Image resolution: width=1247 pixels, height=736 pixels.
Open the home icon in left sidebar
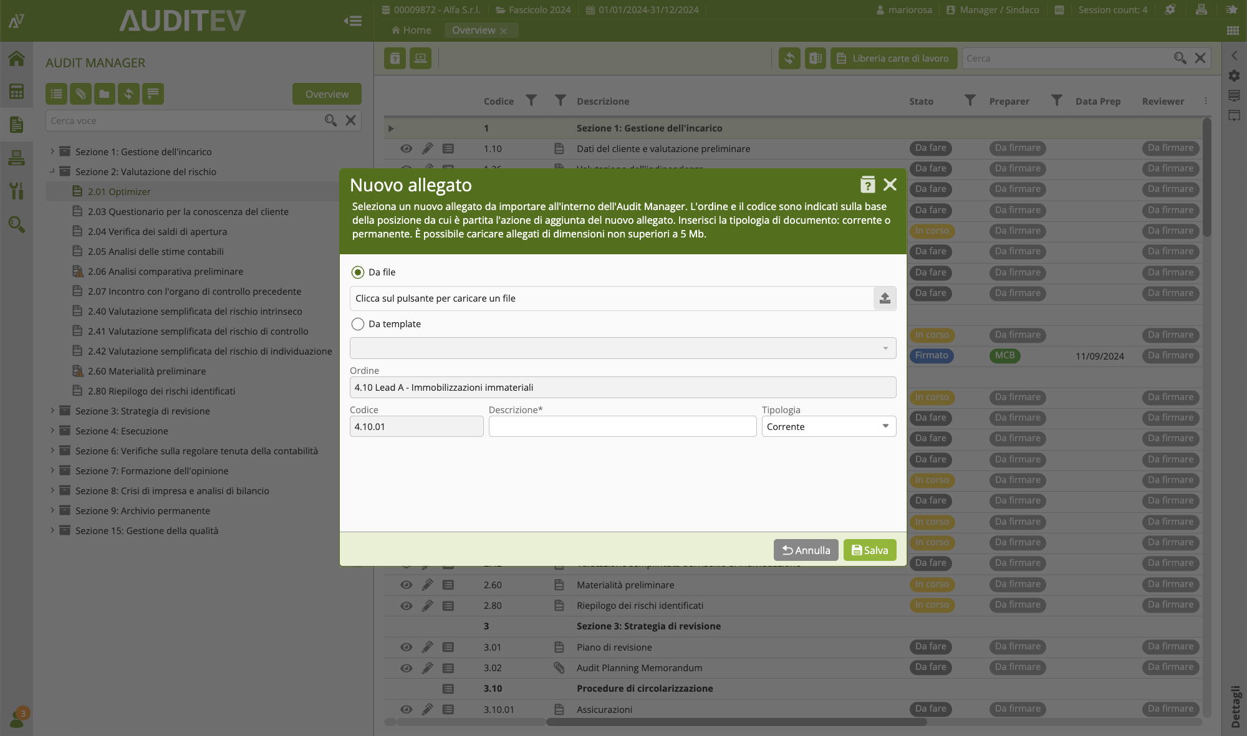pos(16,59)
